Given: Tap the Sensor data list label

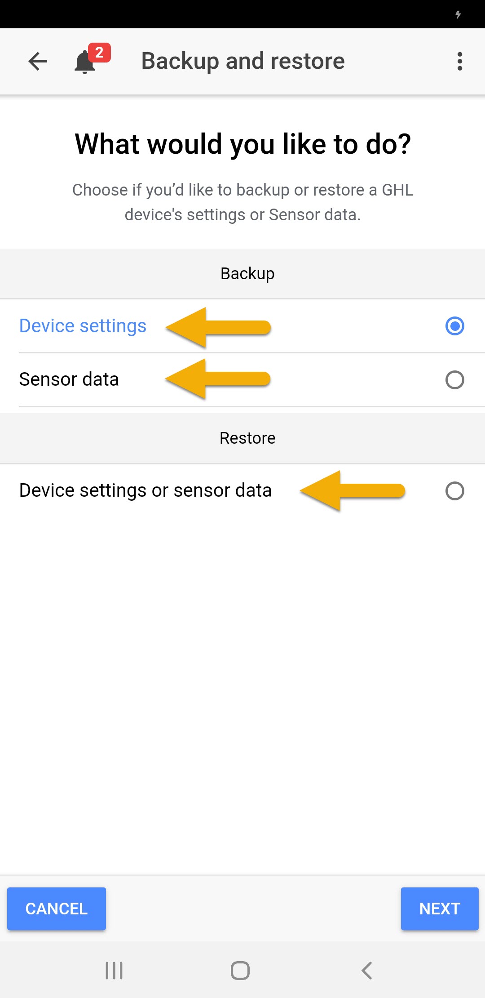Looking at the screenshot, I should coord(69,379).
